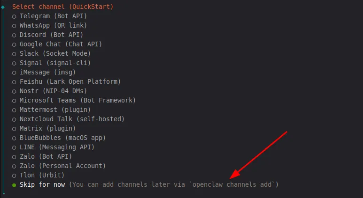Choose Microsoft Teams (Bot Framework)
Image resolution: width=363 pixels, height=198 pixels.
point(77,100)
